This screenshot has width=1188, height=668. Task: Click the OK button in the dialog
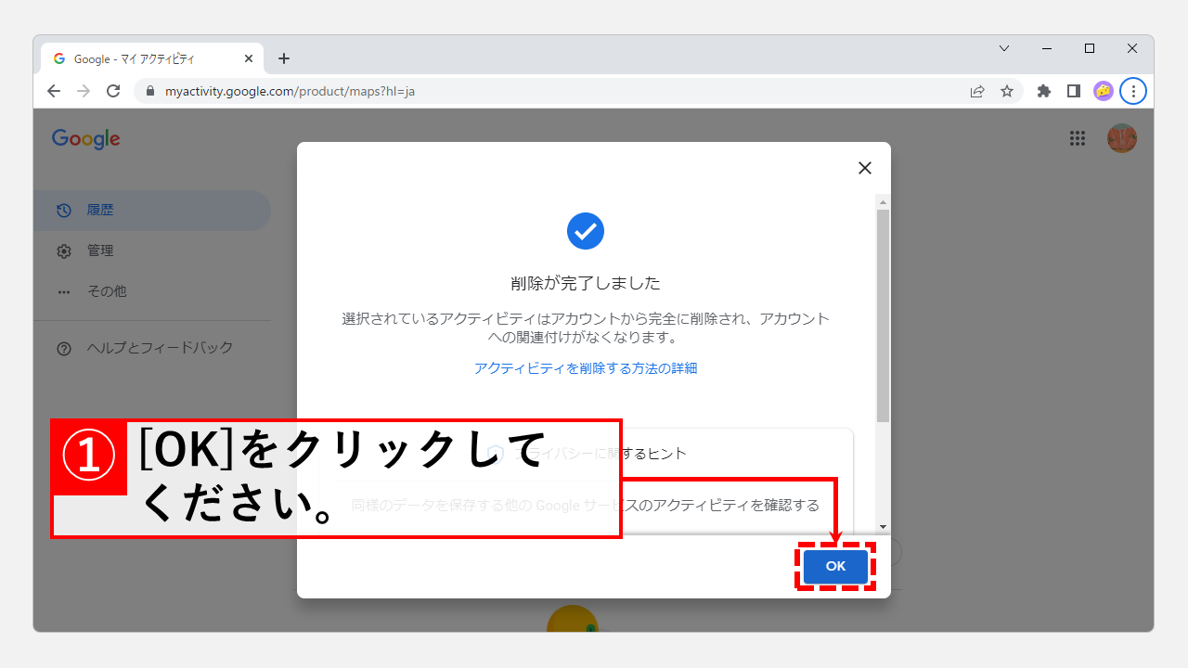(833, 566)
